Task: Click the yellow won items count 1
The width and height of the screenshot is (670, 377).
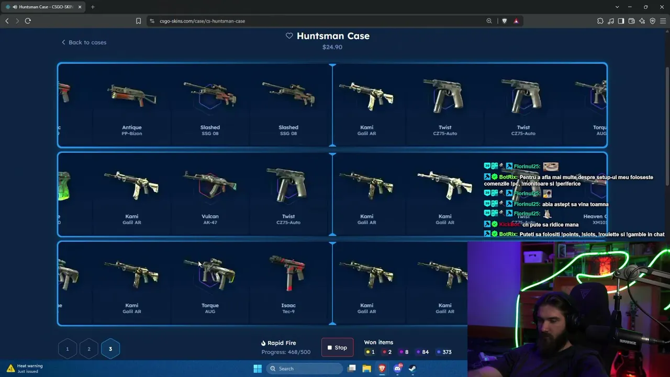Action: [x=370, y=352]
